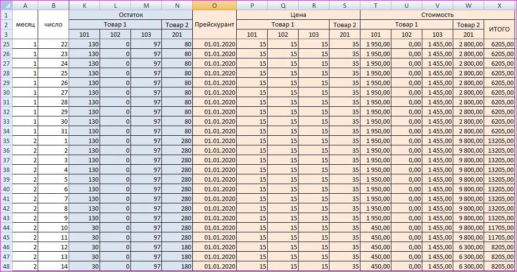Select highlighted column header O
517x272 pixels.
(215, 5)
